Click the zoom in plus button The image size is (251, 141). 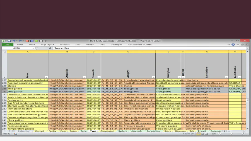[244, 134]
